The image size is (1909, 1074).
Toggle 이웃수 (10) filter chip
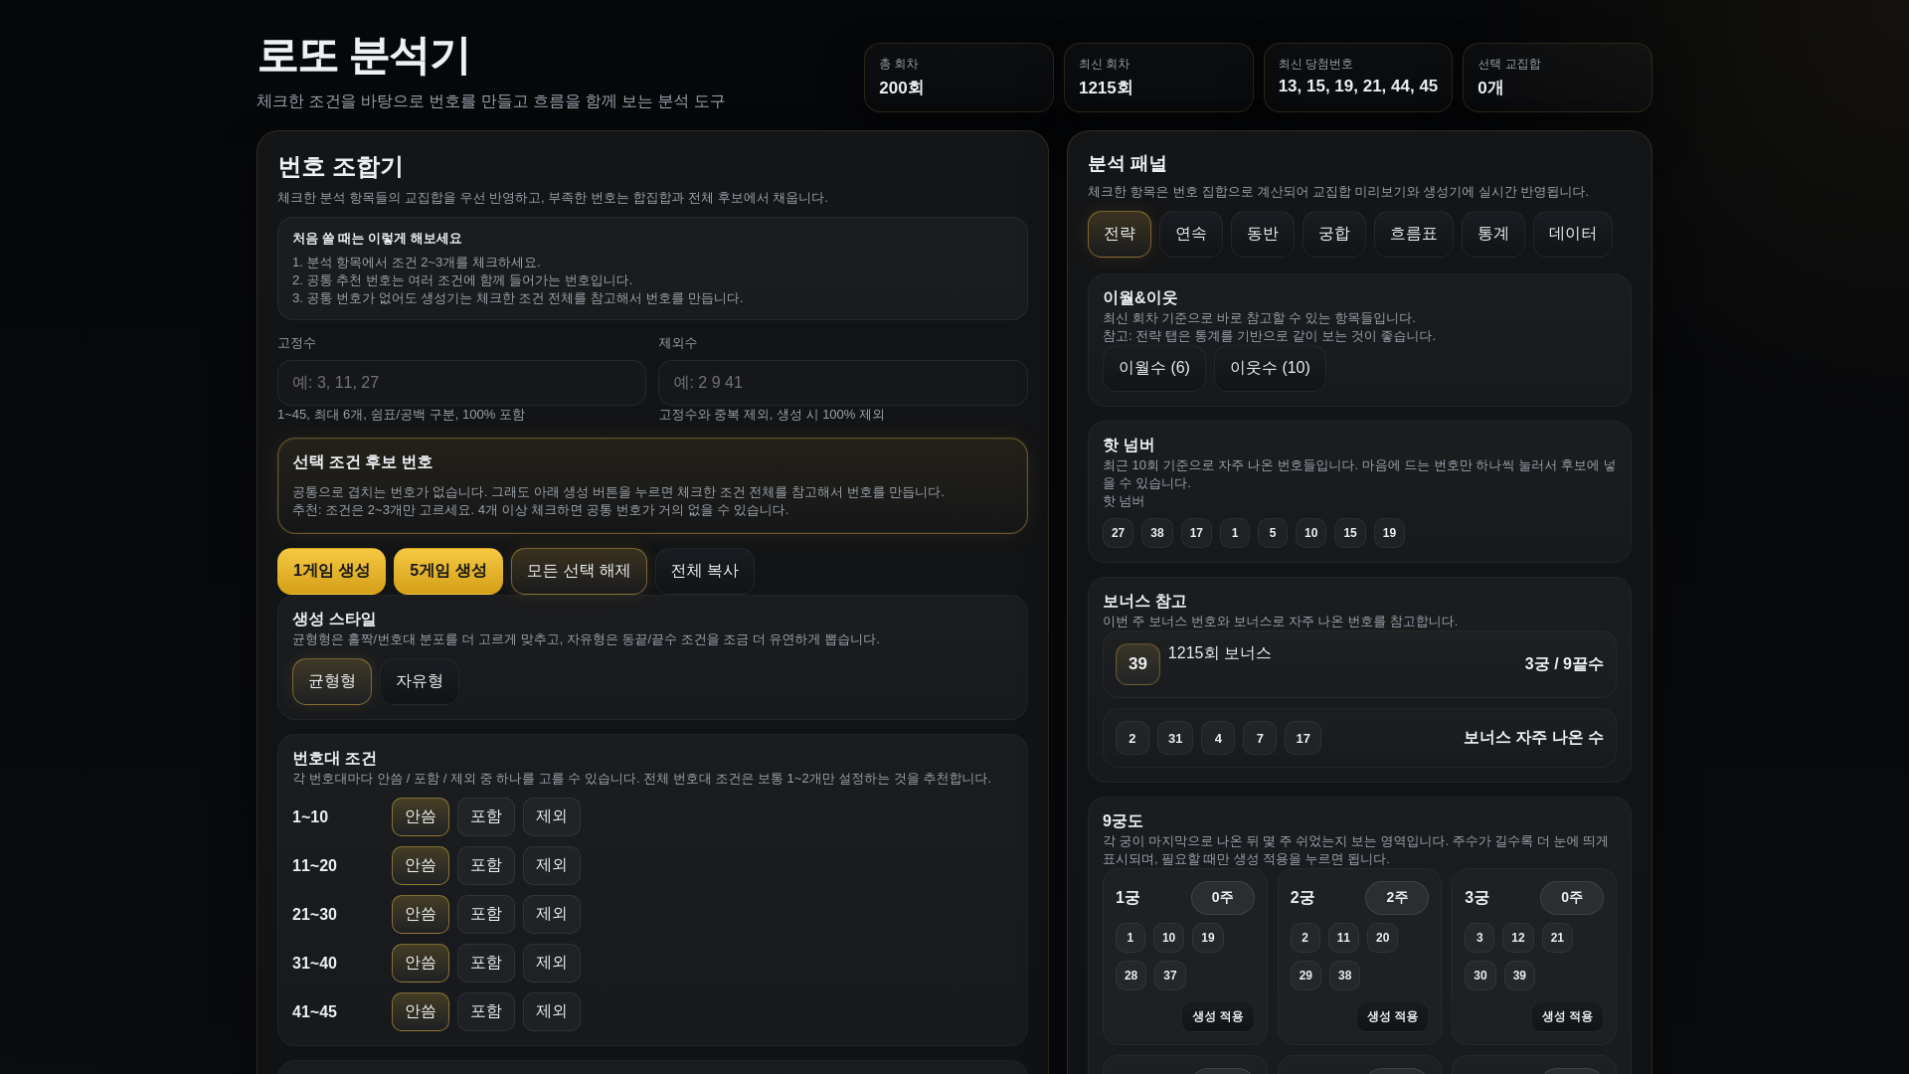click(1270, 368)
